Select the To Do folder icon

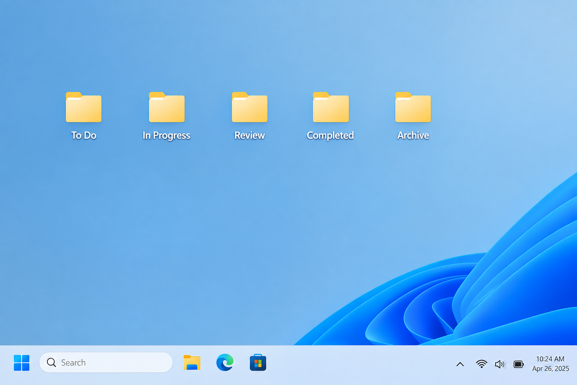(x=83, y=107)
